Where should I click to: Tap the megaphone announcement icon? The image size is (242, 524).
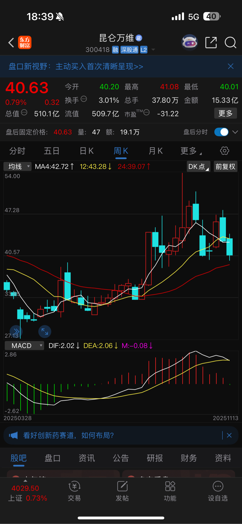pyautogui.click(x=13, y=435)
